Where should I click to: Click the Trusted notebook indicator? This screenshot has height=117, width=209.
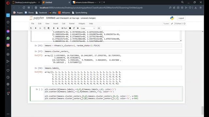(166, 24)
